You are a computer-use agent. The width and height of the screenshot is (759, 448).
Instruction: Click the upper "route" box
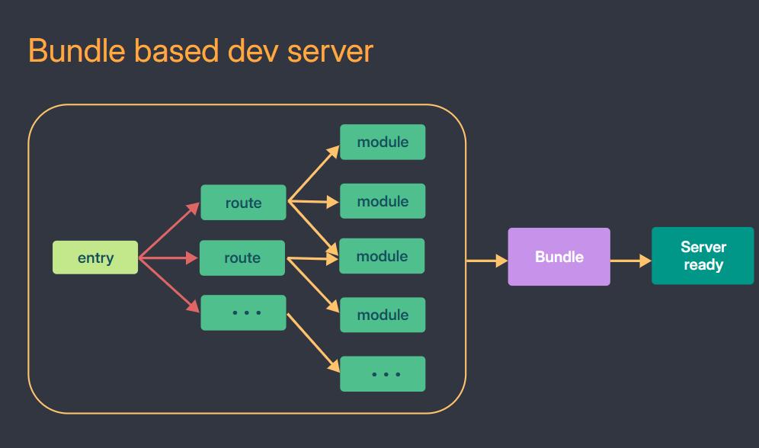coord(243,203)
